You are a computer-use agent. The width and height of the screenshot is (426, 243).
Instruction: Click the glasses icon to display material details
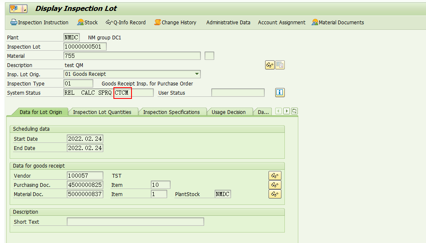[x=269, y=65]
